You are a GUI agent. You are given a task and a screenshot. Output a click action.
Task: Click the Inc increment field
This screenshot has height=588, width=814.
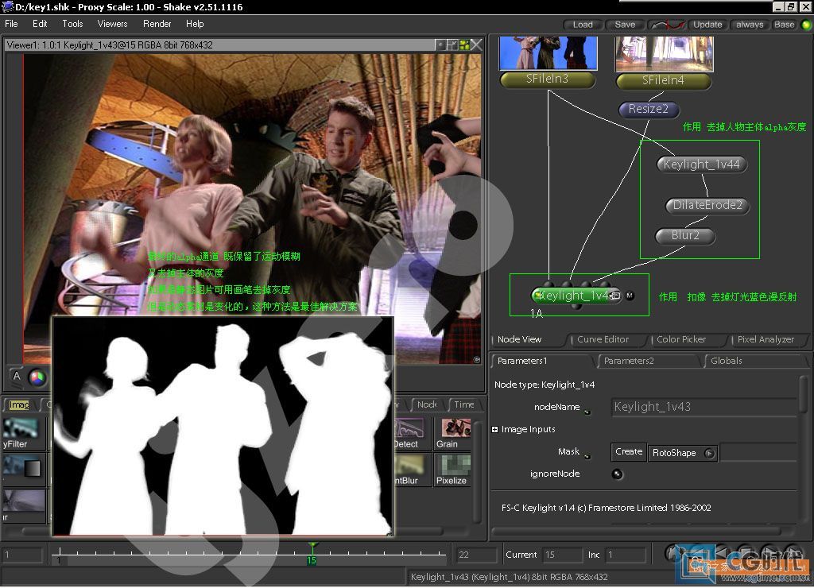pos(625,555)
